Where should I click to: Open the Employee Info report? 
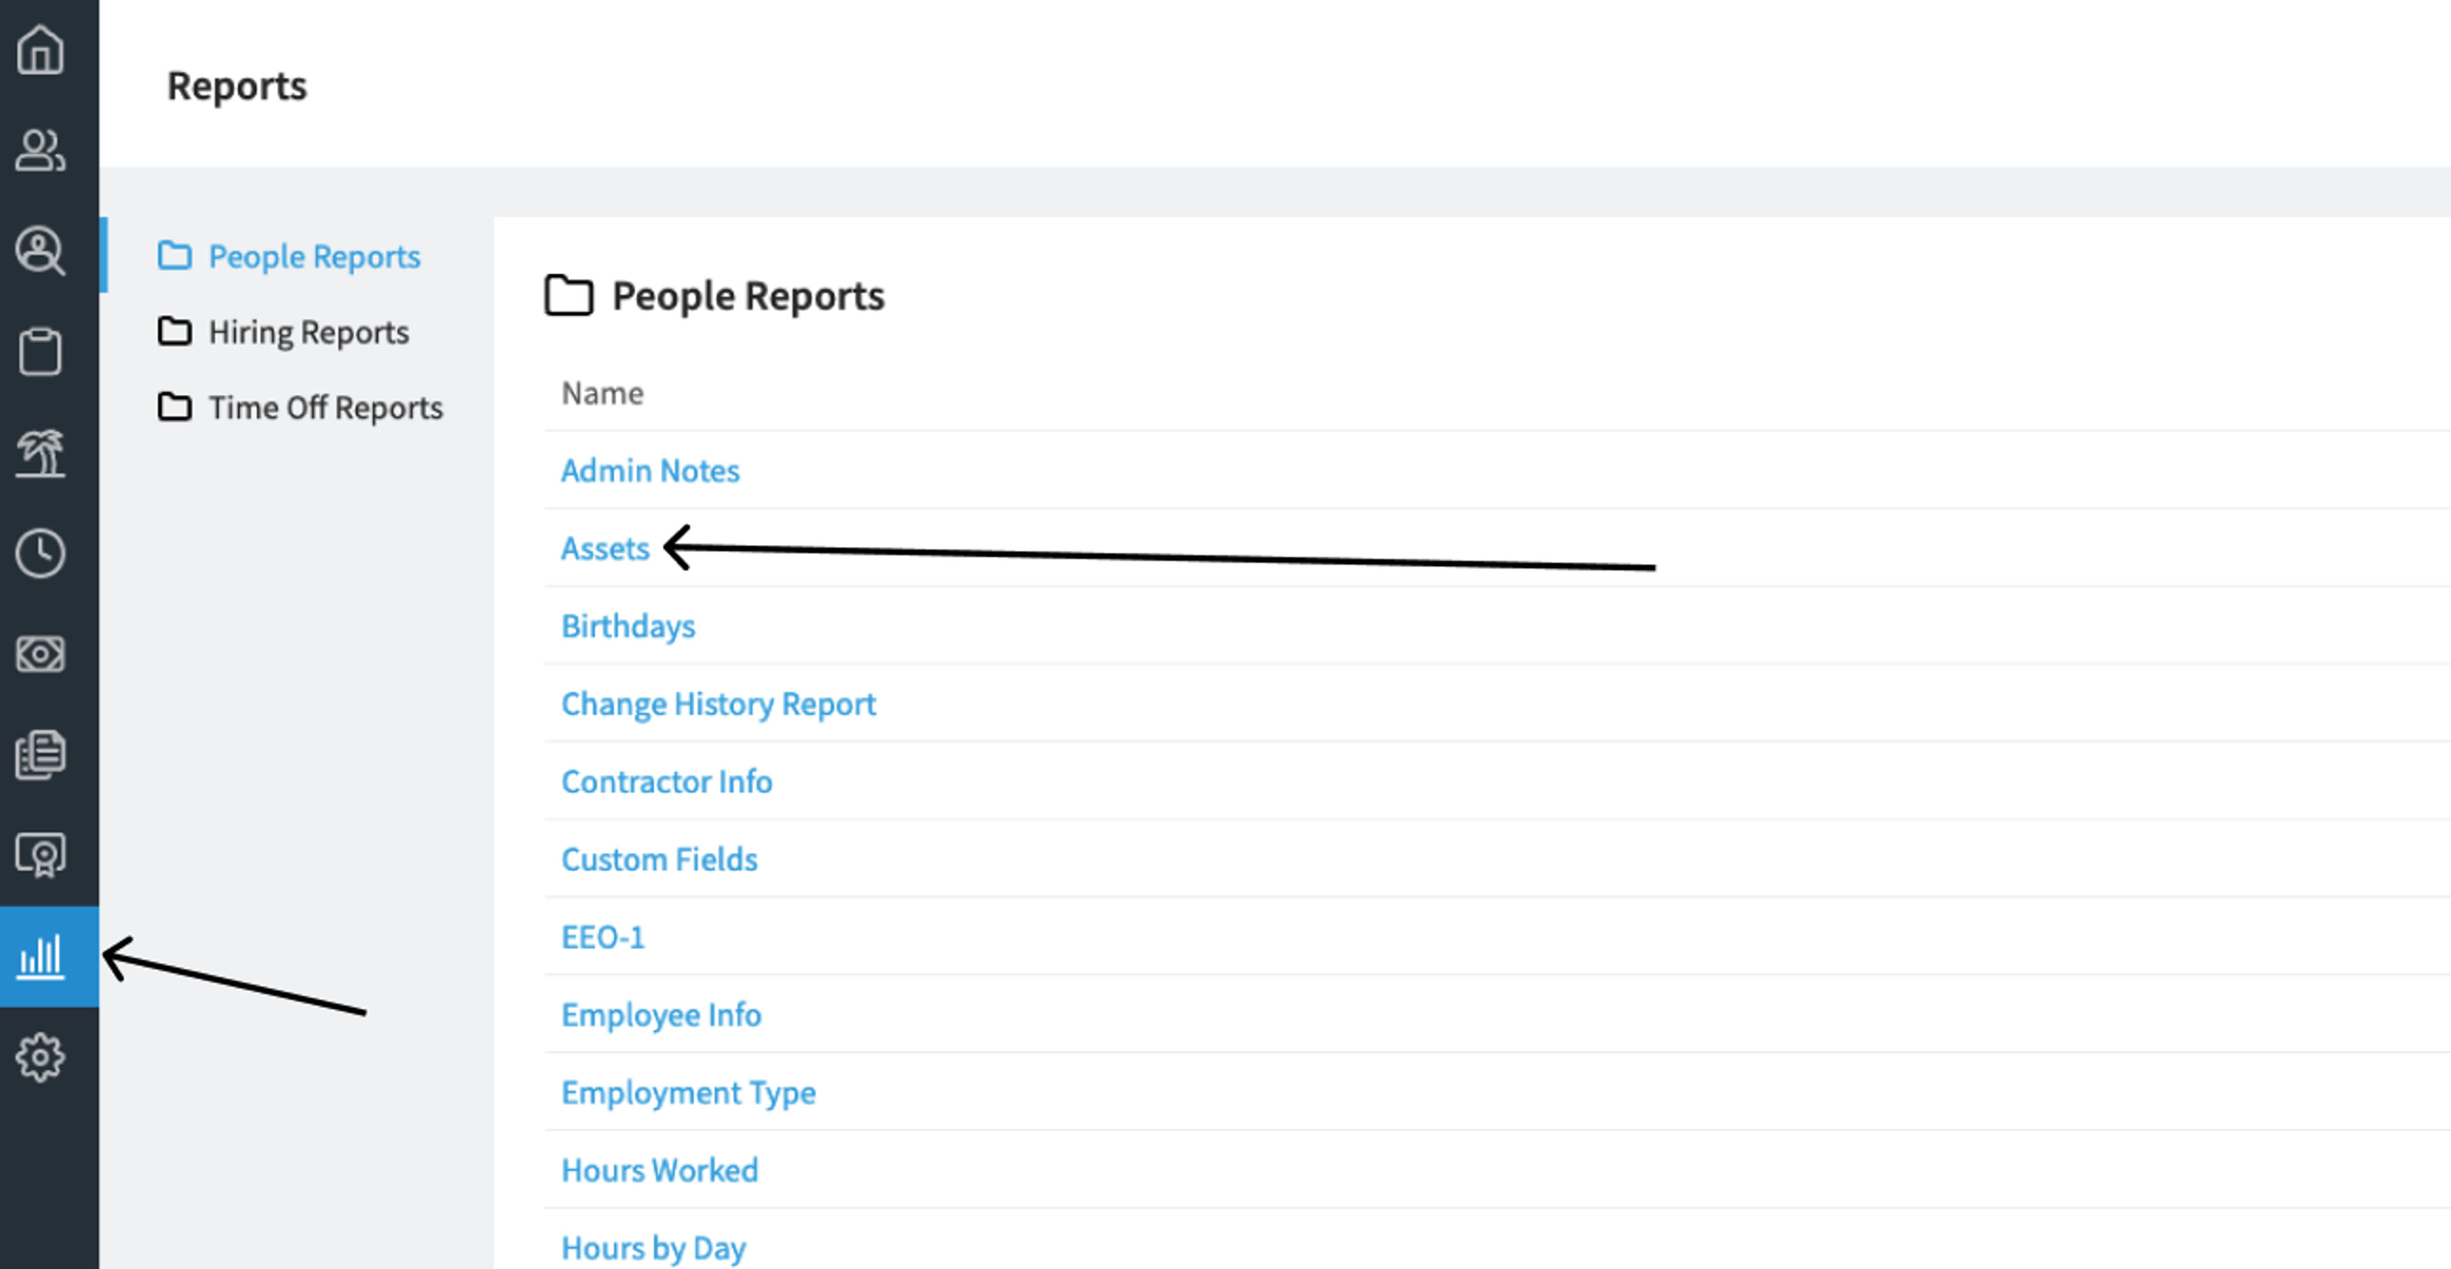(661, 1016)
